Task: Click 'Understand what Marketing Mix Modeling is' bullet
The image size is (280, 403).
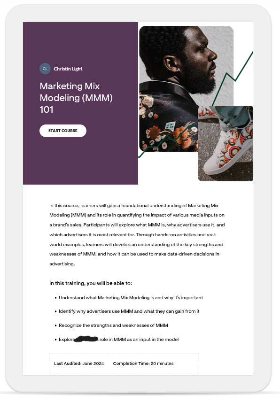Action: coord(131,298)
